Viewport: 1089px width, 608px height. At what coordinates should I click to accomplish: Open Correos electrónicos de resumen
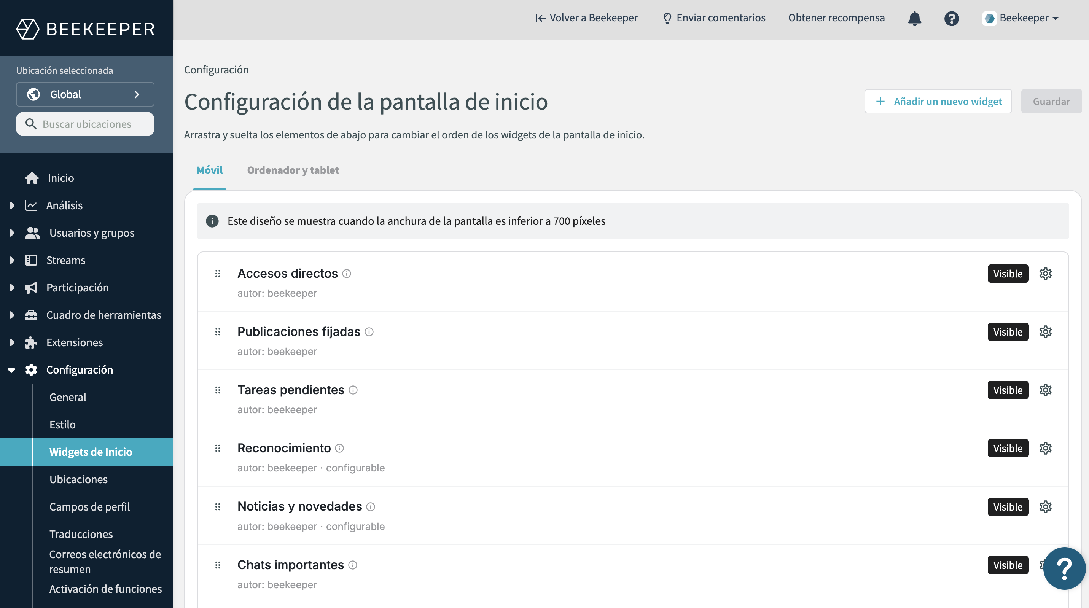pyautogui.click(x=105, y=562)
